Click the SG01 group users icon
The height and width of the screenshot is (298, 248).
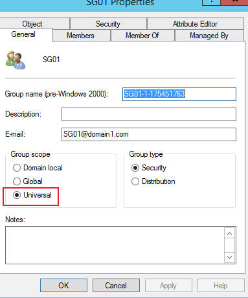tap(16, 60)
